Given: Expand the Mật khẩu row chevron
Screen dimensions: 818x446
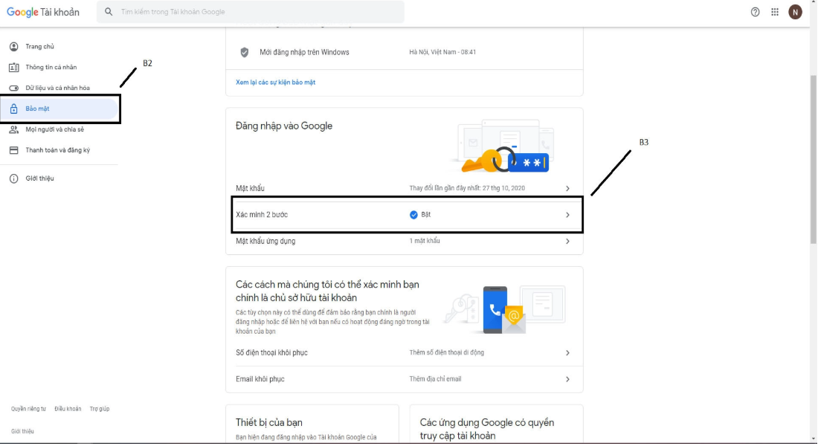Looking at the screenshot, I should (567, 189).
